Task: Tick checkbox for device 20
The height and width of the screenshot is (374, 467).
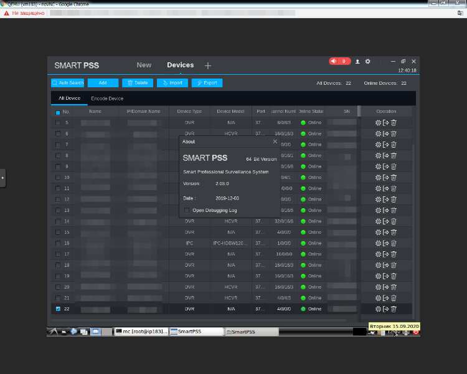Action: 58,287
